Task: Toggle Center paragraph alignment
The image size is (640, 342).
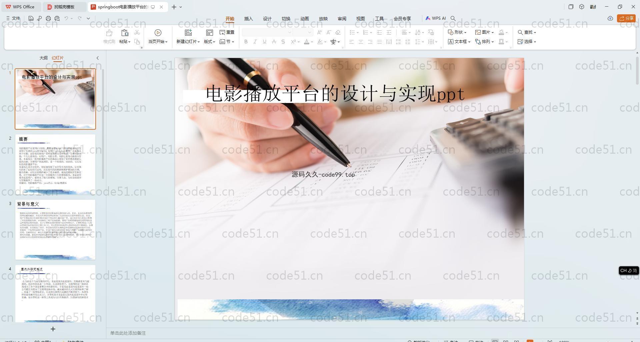Action: click(361, 42)
